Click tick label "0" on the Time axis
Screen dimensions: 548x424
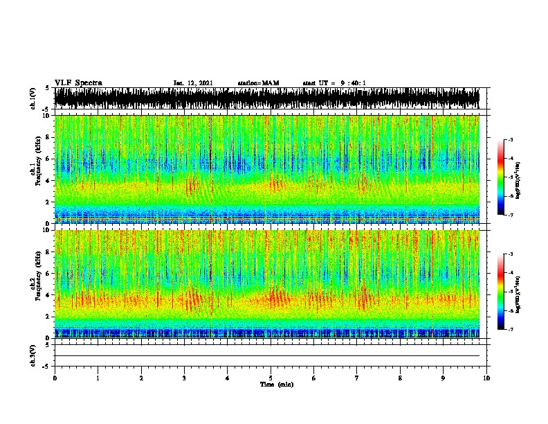point(55,378)
